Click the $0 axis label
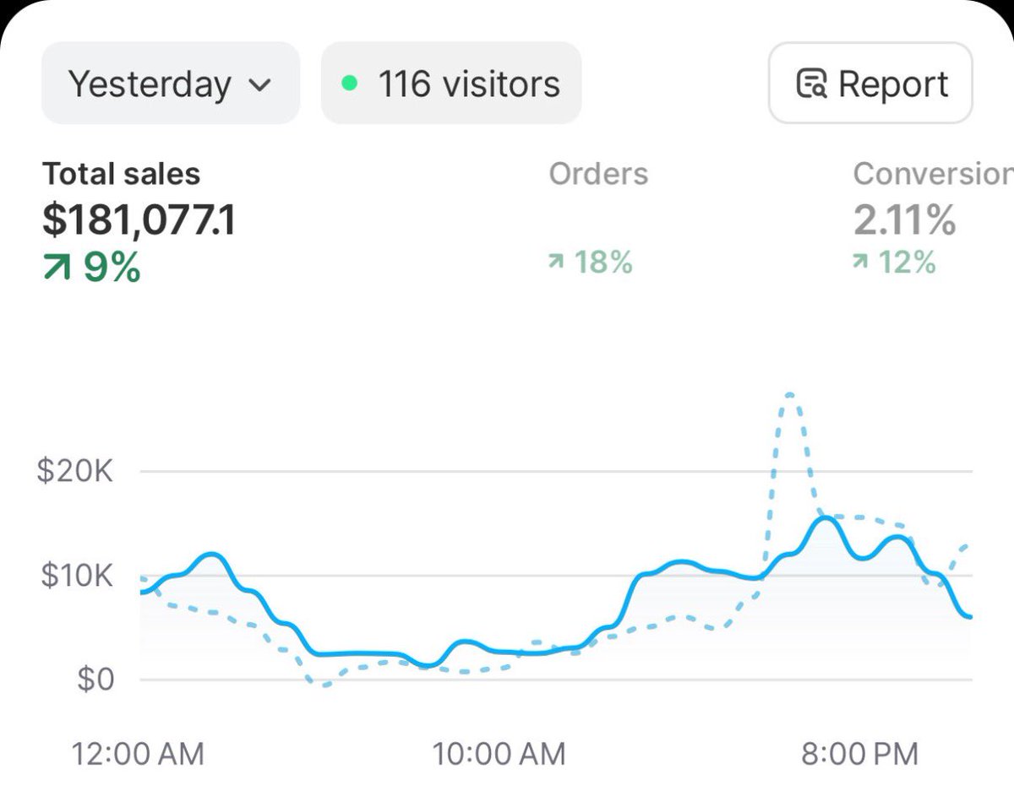This screenshot has width=1014, height=807. point(95,680)
